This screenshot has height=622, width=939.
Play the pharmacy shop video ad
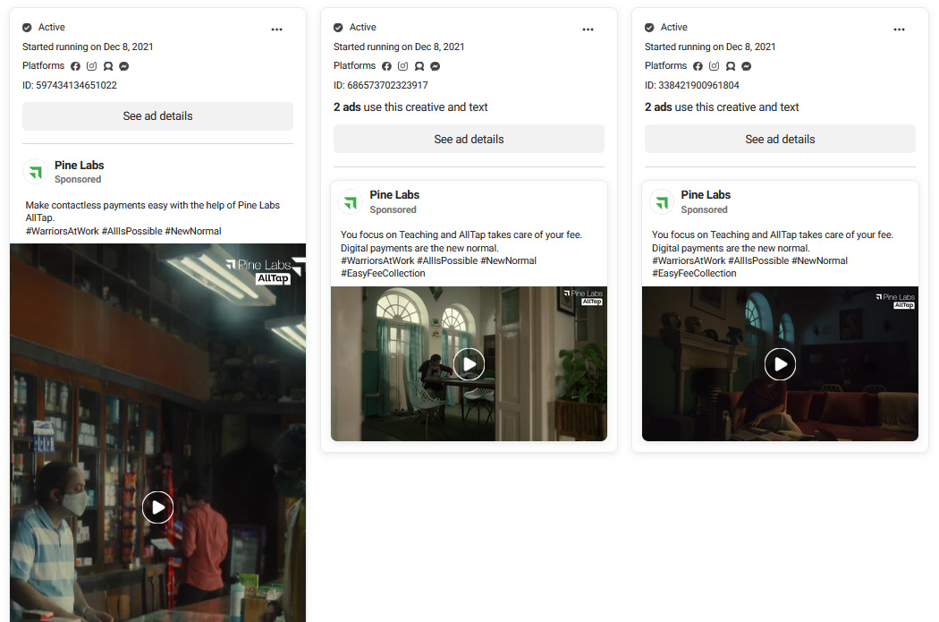pyautogui.click(x=157, y=507)
